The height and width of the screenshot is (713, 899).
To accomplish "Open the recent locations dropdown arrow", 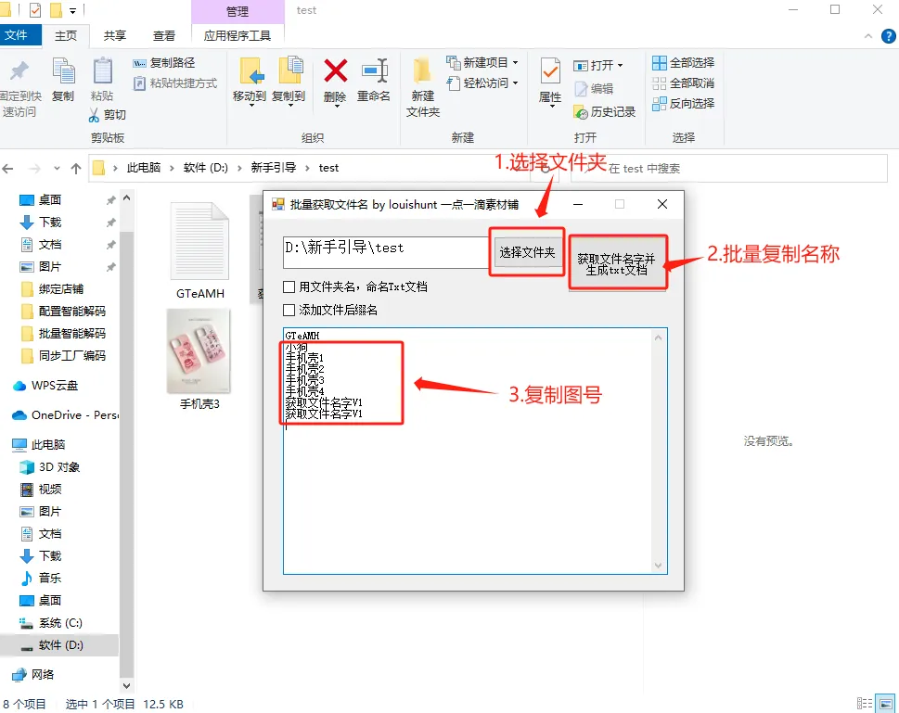I will click(57, 169).
